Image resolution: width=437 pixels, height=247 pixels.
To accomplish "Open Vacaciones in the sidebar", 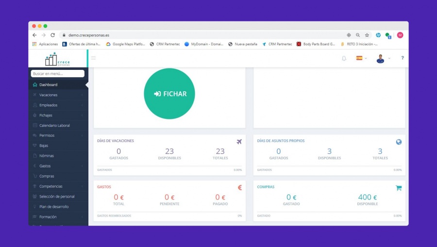I will (58, 95).
